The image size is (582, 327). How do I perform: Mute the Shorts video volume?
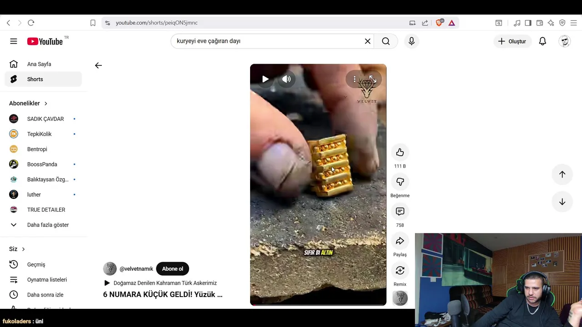(x=286, y=79)
